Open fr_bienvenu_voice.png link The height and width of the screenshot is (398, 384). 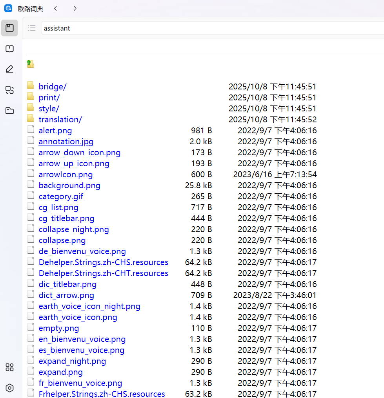tap(80, 383)
